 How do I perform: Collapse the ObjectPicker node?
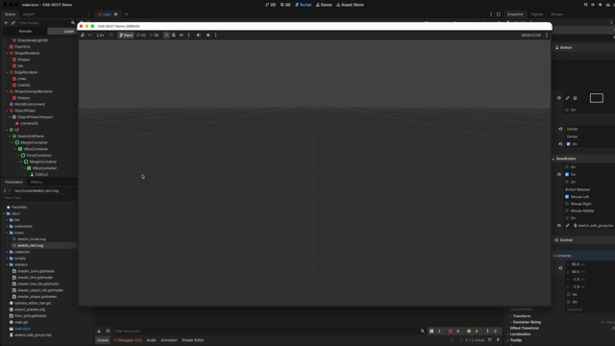pos(7,111)
